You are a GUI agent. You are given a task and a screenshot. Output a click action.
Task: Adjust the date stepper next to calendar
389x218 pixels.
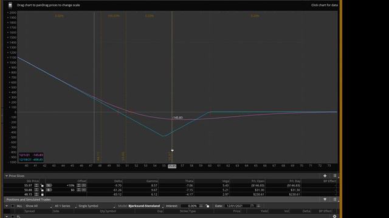coord(258,206)
